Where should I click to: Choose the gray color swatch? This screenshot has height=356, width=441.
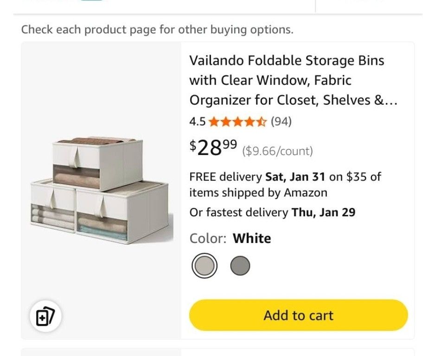pos(240,266)
